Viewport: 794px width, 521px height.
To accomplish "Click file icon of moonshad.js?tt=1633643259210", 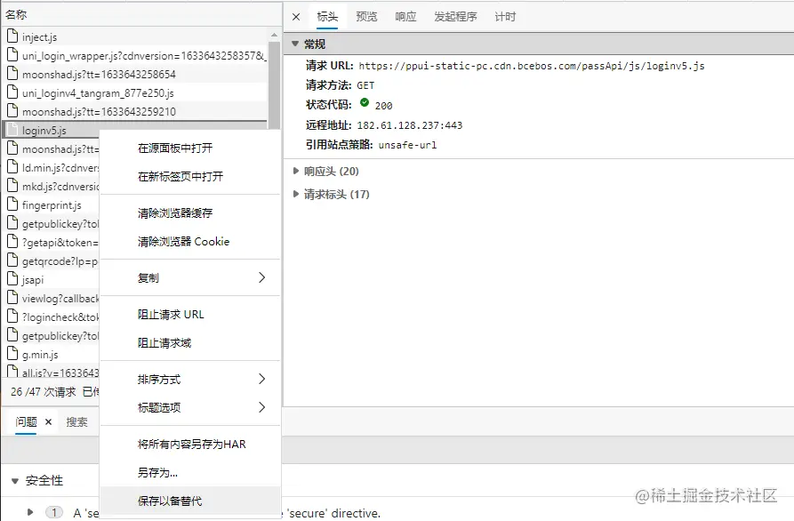I will [x=12, y=110].
